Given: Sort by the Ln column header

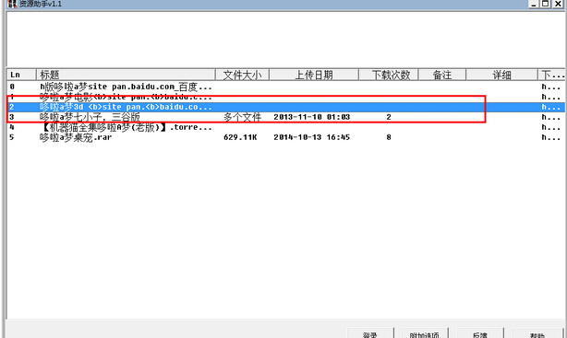Looking at the screenshot, I should (21, 75).
